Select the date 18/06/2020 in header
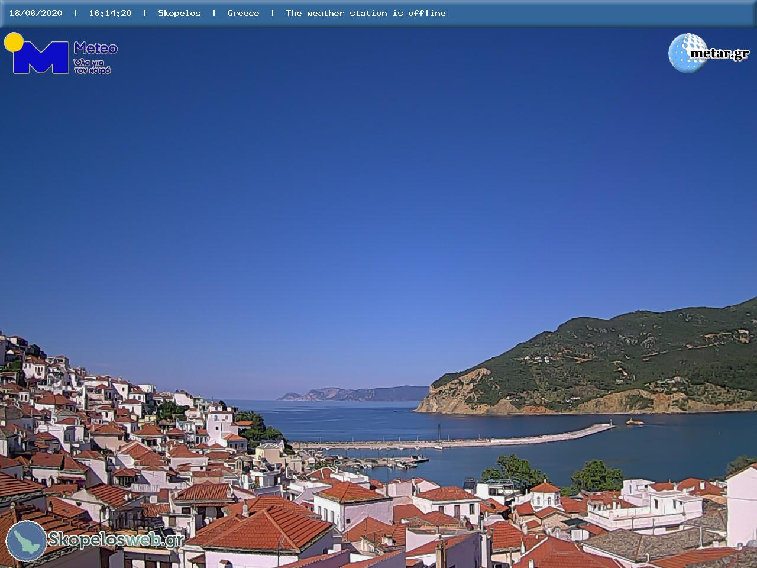Image resolution: width=757 pixels, height=568 pixels. (35, 13)
